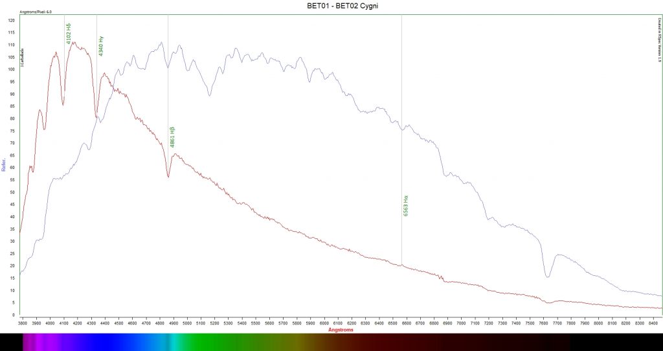Click the red Angstroms x-axis label

(x=342, y=329)
